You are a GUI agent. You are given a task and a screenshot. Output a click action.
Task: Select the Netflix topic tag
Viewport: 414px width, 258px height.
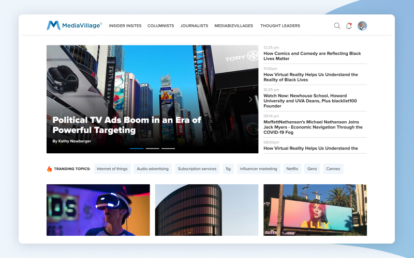292,169
